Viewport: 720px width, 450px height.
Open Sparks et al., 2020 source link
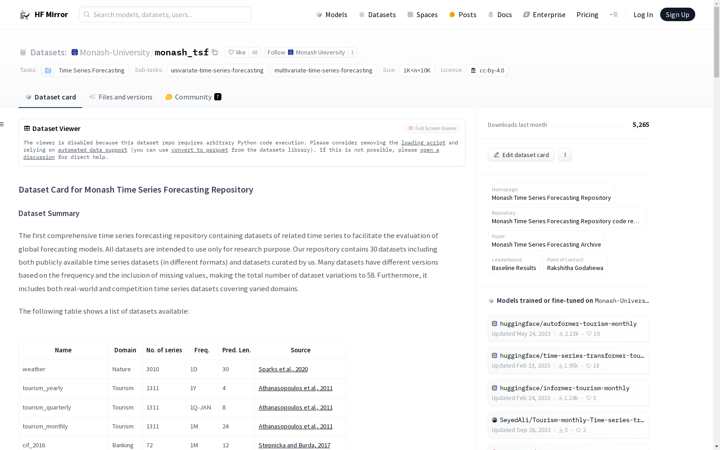click(x=283, y=369)
